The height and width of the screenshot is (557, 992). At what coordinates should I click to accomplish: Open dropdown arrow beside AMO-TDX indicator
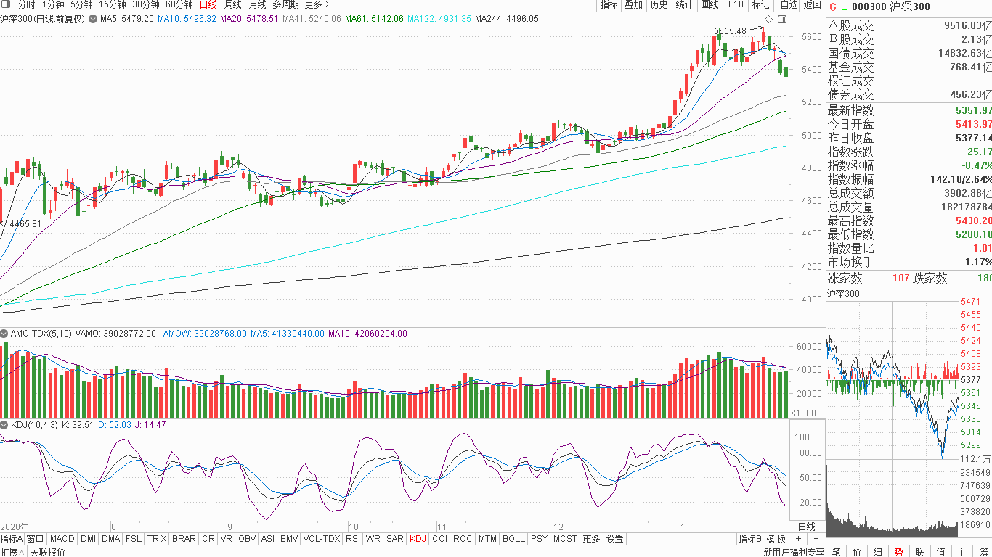(4, 334)
